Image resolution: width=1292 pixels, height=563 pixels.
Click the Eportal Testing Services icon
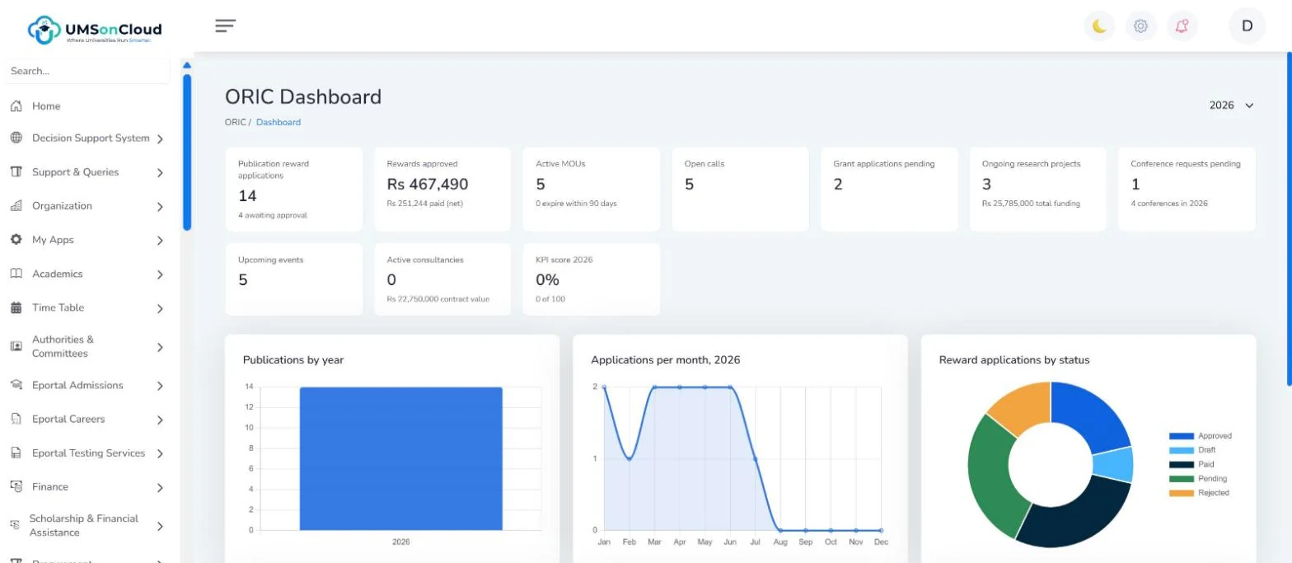(16, 453)
